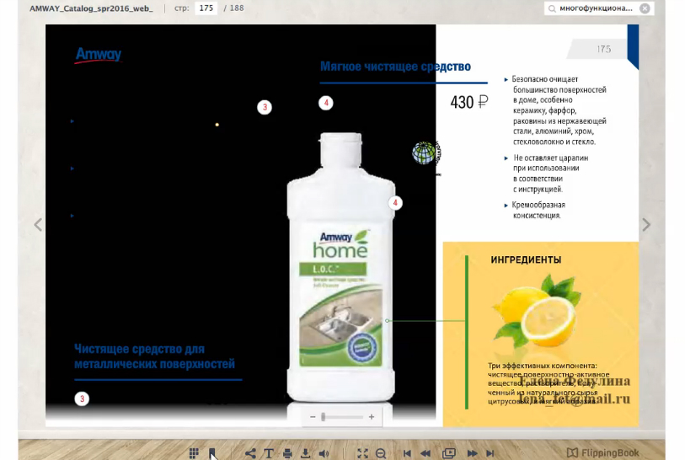Click the page number field showing 175
Image resolution: width=685 pixels, height=460 pixels.
[206, 8]
